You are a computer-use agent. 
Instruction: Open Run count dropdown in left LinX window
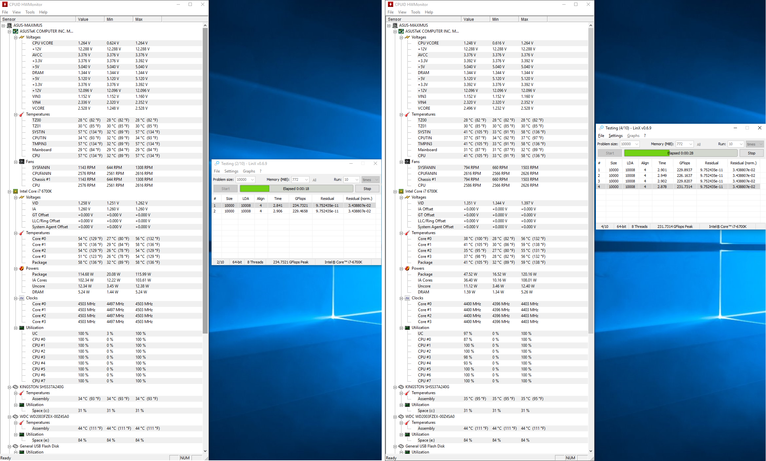click(357, 180)
